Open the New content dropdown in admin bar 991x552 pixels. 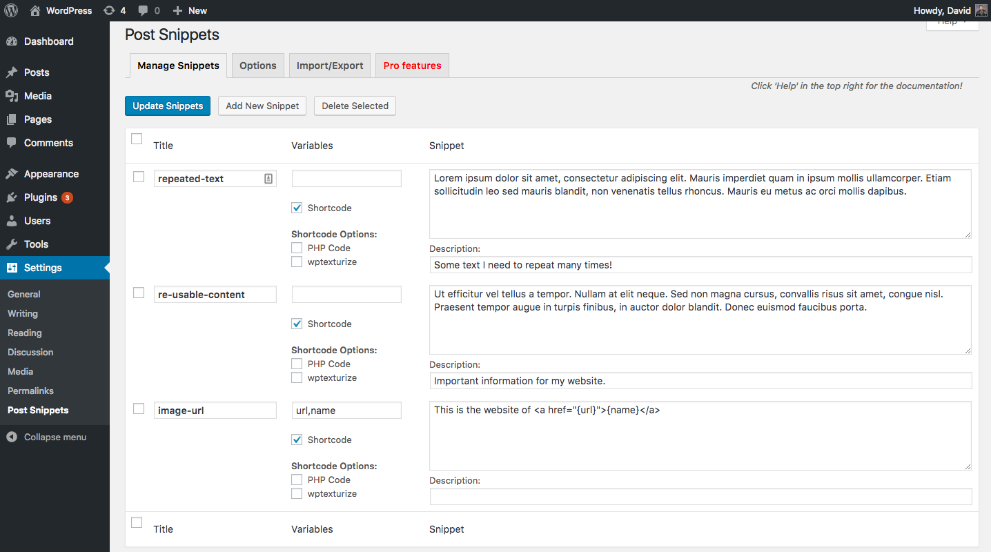click(190, 10)
